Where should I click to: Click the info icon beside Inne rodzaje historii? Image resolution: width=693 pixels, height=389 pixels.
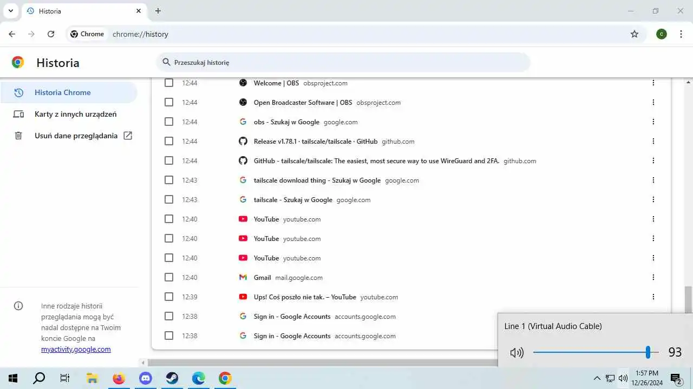click(x=18, y=306)
